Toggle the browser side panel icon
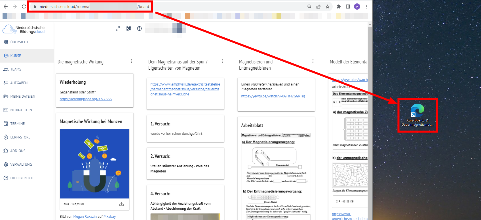The width and height of the screenshot is (481, 220). 348,7
